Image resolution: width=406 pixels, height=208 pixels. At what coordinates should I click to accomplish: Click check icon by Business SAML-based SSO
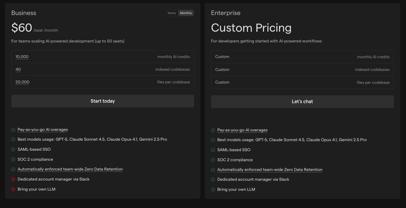pyautogui.click(x=13, y=149)
